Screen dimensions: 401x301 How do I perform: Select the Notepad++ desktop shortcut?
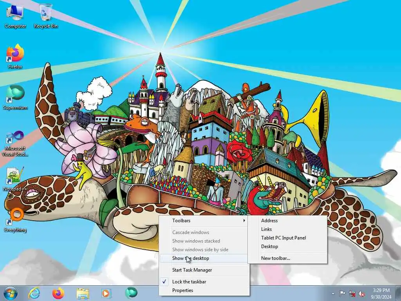click(15, 179)
